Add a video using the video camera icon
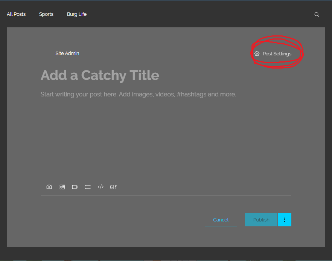Screen dimensions: 332x261 [75, 187]
